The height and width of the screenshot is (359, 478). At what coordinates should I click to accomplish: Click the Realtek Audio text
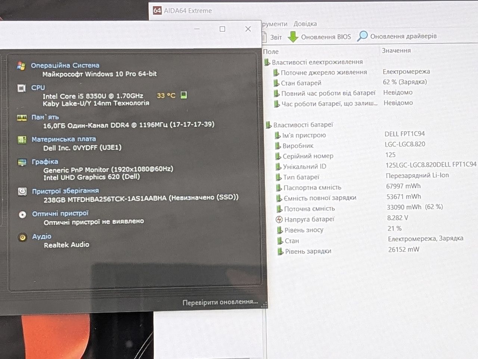[x=66, y=245]
